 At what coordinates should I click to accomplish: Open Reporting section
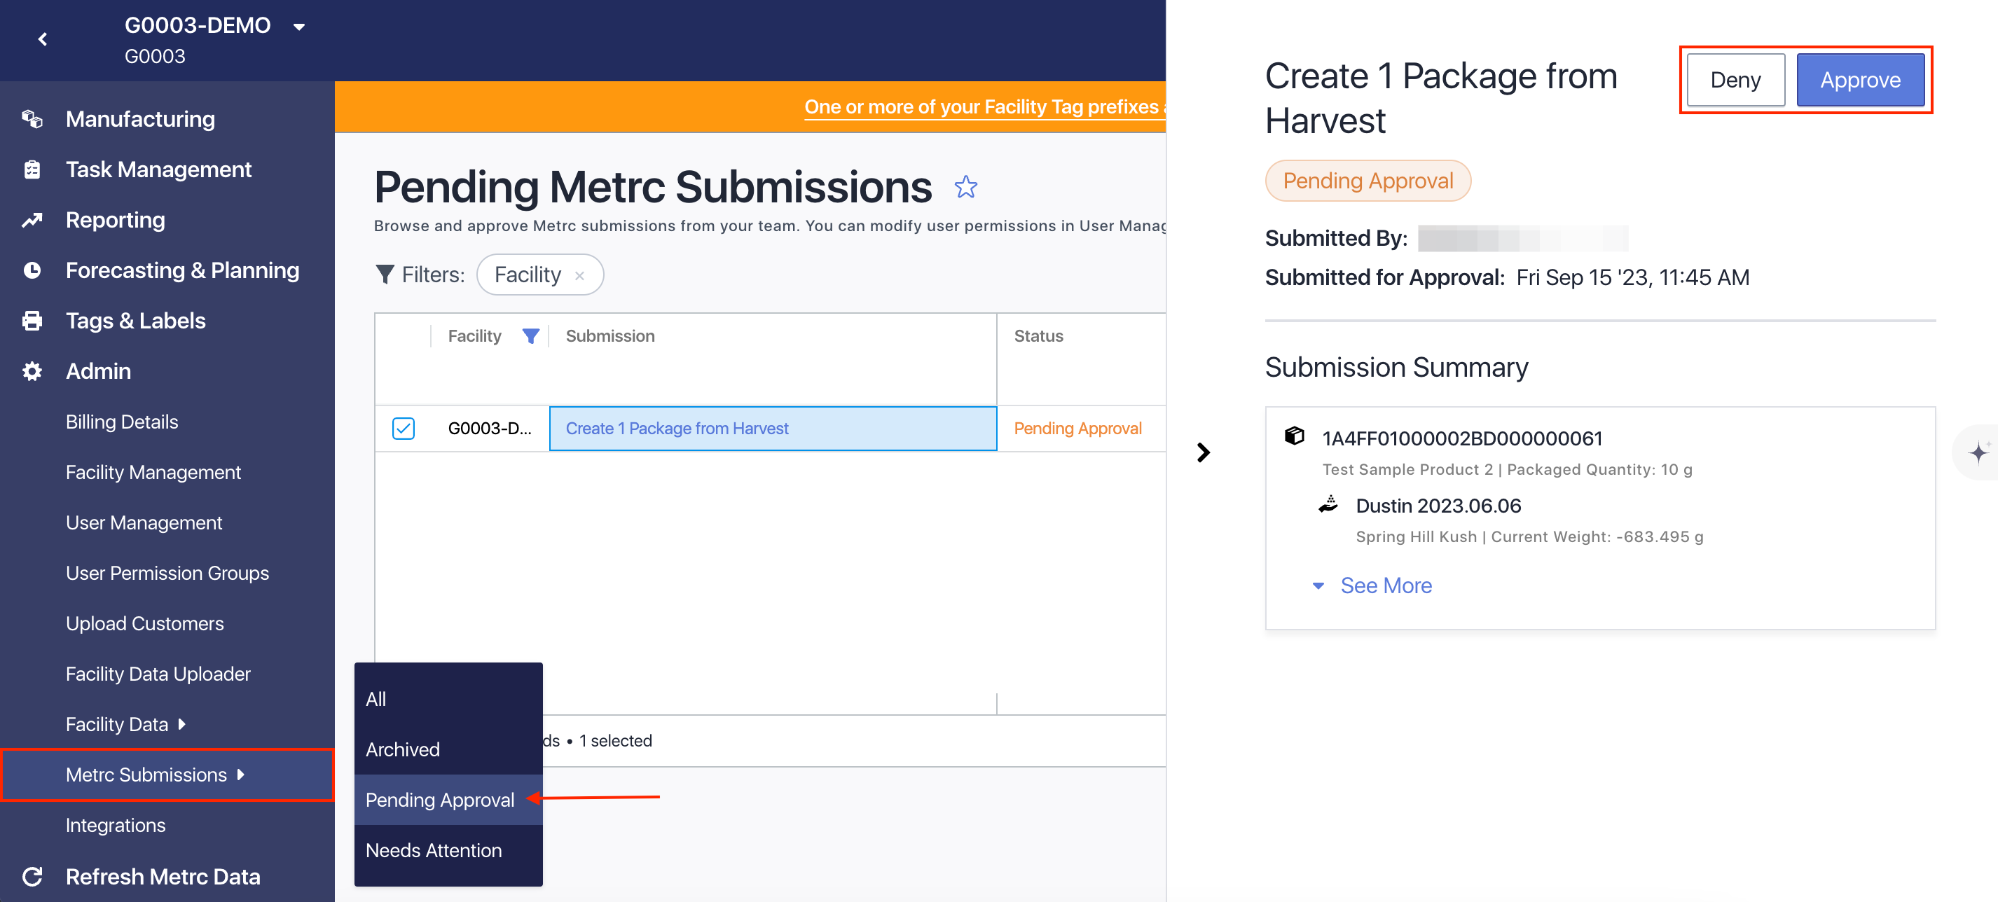click(116, 219)
